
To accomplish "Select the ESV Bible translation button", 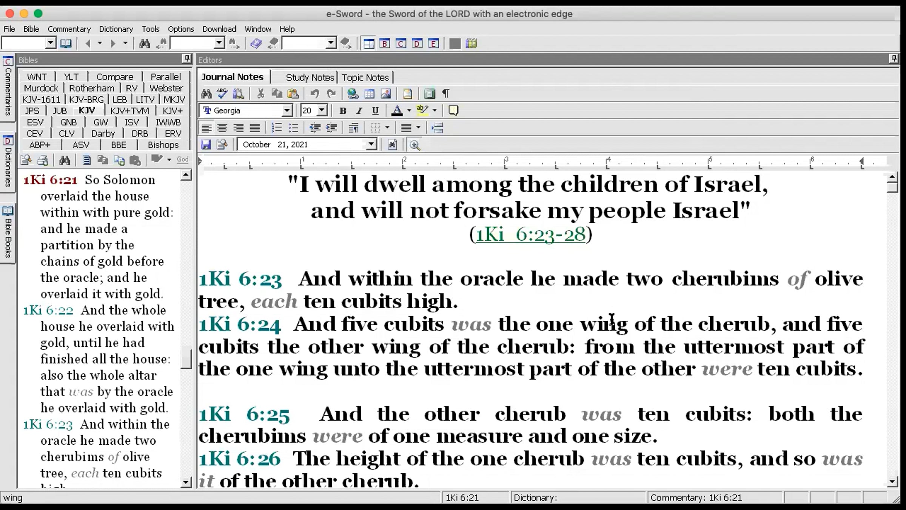I will (x=35, y=122).
